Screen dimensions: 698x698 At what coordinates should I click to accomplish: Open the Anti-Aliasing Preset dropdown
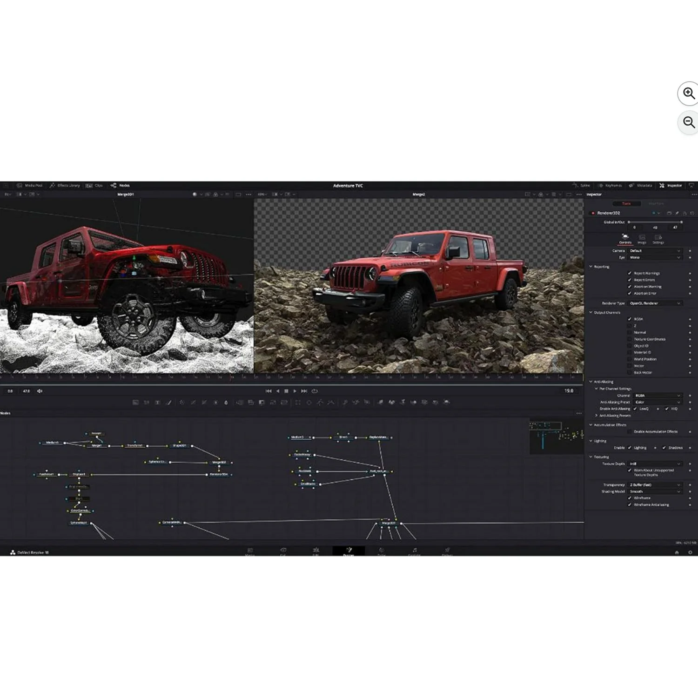point(658,402)
